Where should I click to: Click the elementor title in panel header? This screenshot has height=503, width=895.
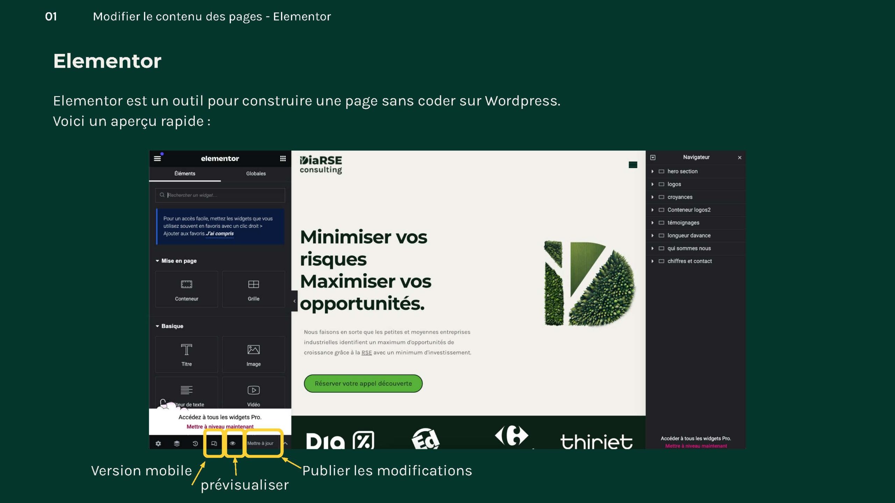coord(220,159)
